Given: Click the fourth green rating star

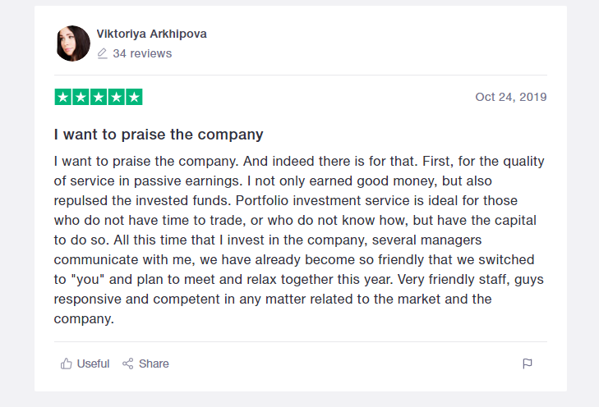Looking at the screenshot, I should (x=116, y=97).
